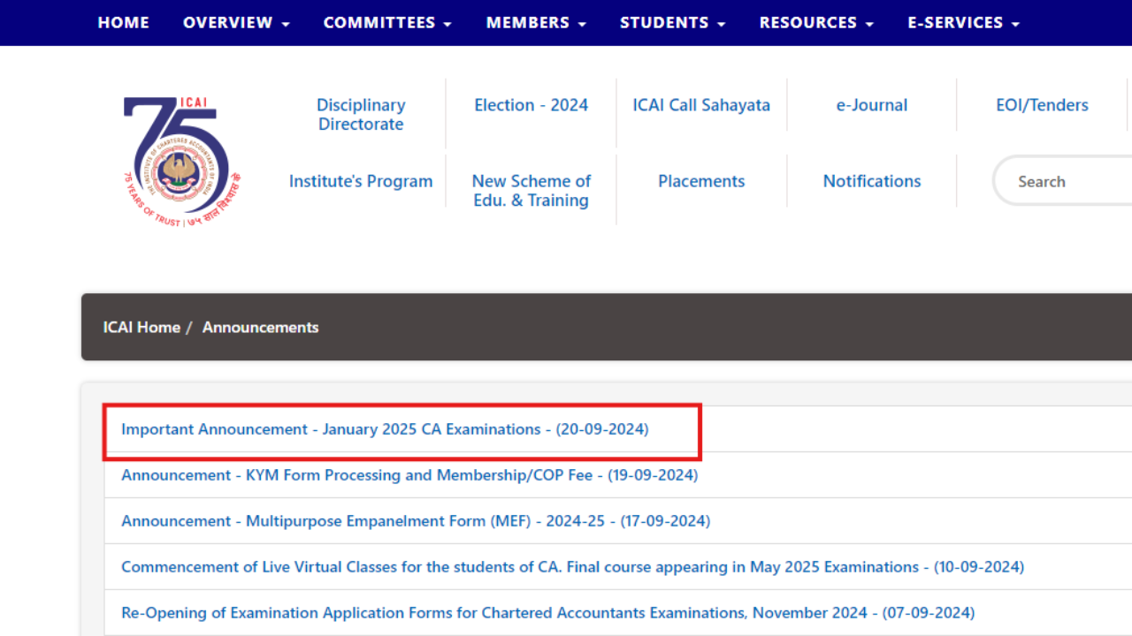Open New Scheme of Edu. & Training
The width and height of the screenshot is (1132, 636).
pyautogui.click(x=531, y=191)
